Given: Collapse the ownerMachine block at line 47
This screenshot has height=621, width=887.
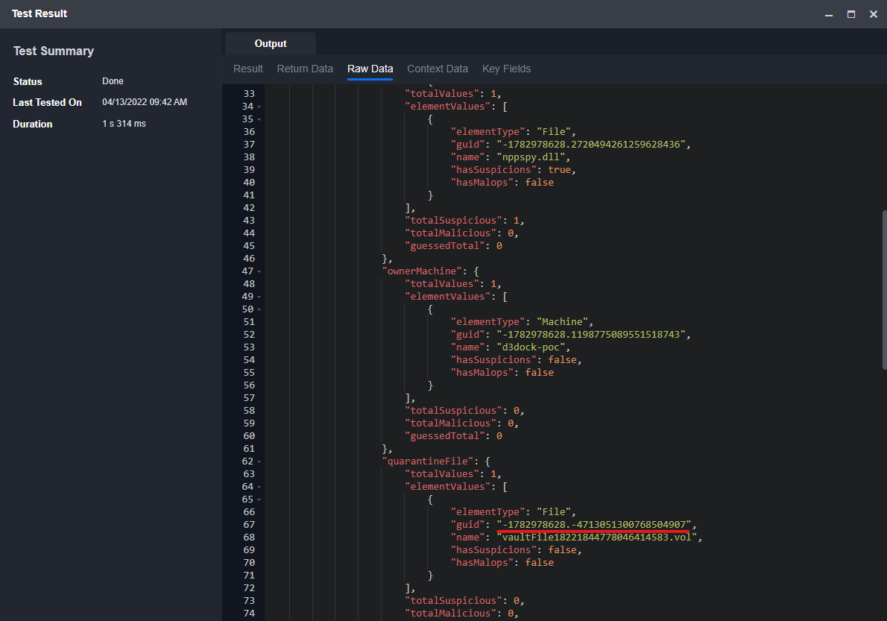Looking at the screenshot, I should tap(259, 271).
